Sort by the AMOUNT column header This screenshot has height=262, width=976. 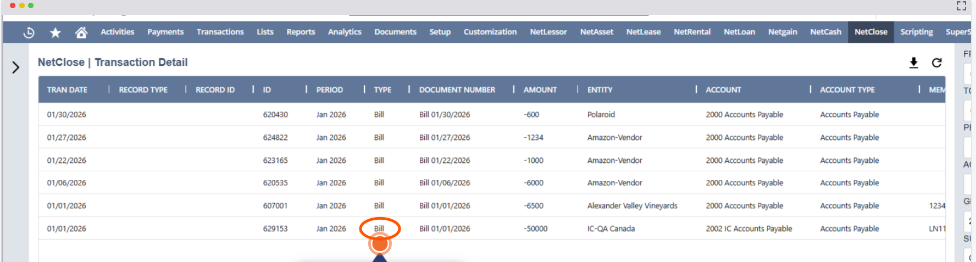click(x=540, y=90)
